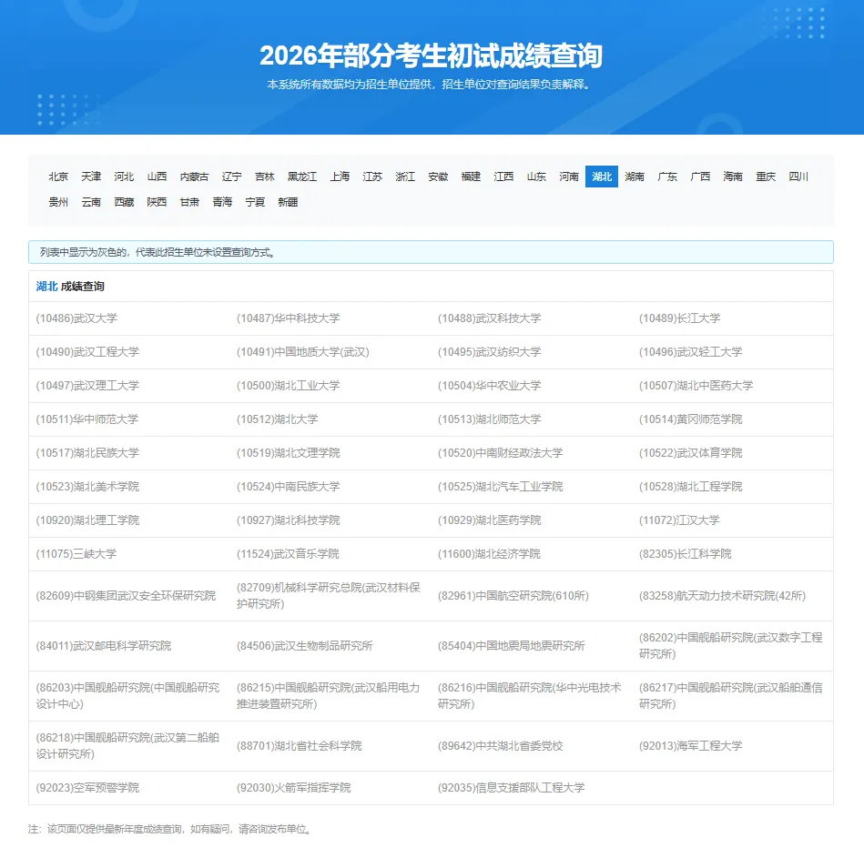Screen dimensions: 864x848
Task: Open the 四川 province tab
Action: 798,177
